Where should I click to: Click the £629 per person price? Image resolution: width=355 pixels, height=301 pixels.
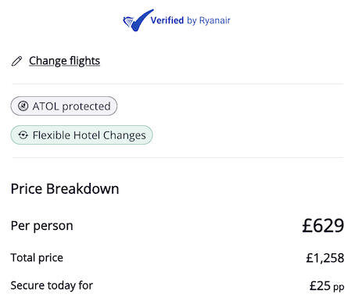click(x=323, y=226)
